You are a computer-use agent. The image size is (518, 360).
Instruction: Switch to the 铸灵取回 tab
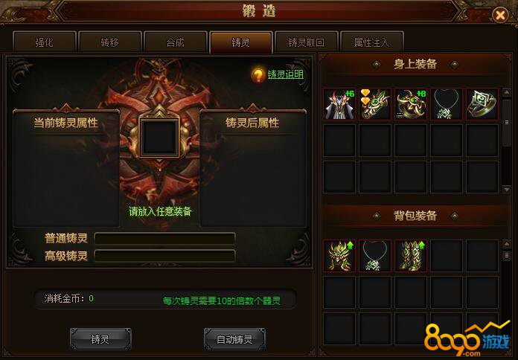[306, 42]
